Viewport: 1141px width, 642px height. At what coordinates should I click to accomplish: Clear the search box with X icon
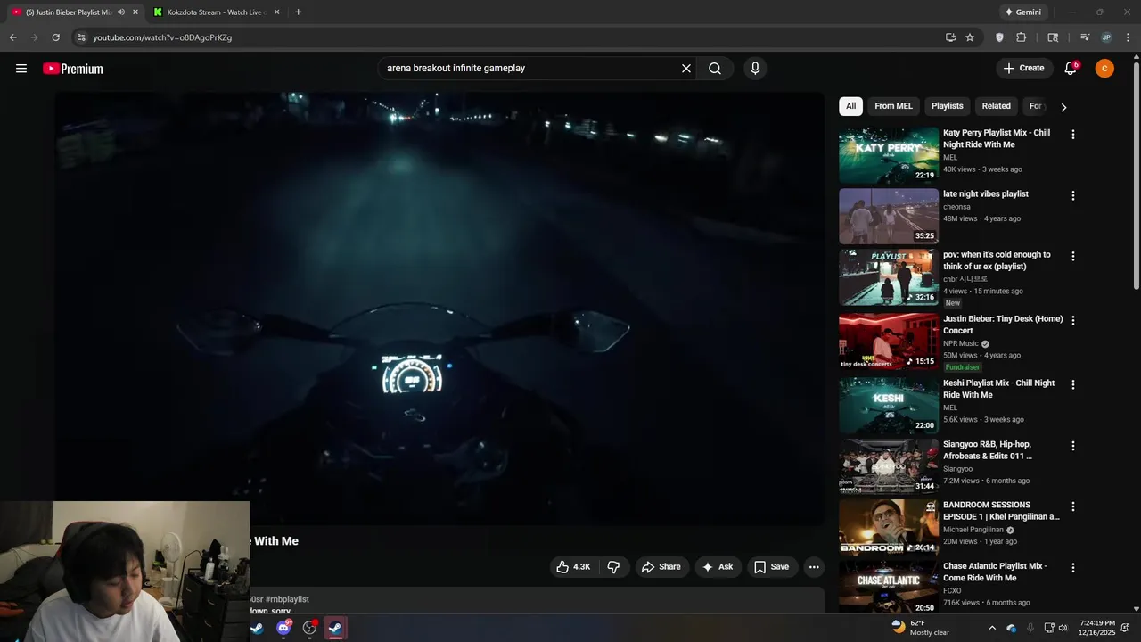click(x=686, y=69)
